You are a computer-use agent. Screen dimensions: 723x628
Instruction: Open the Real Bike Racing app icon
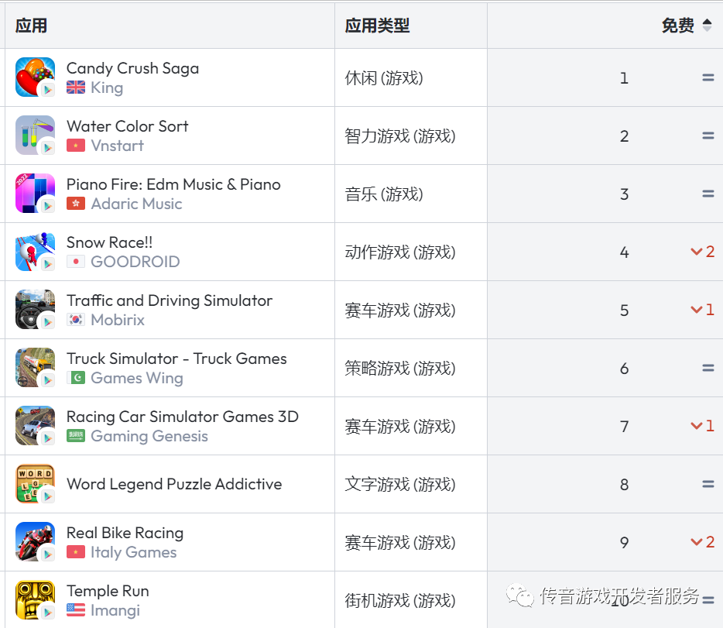pyautogui.click(x=35, y=542)
